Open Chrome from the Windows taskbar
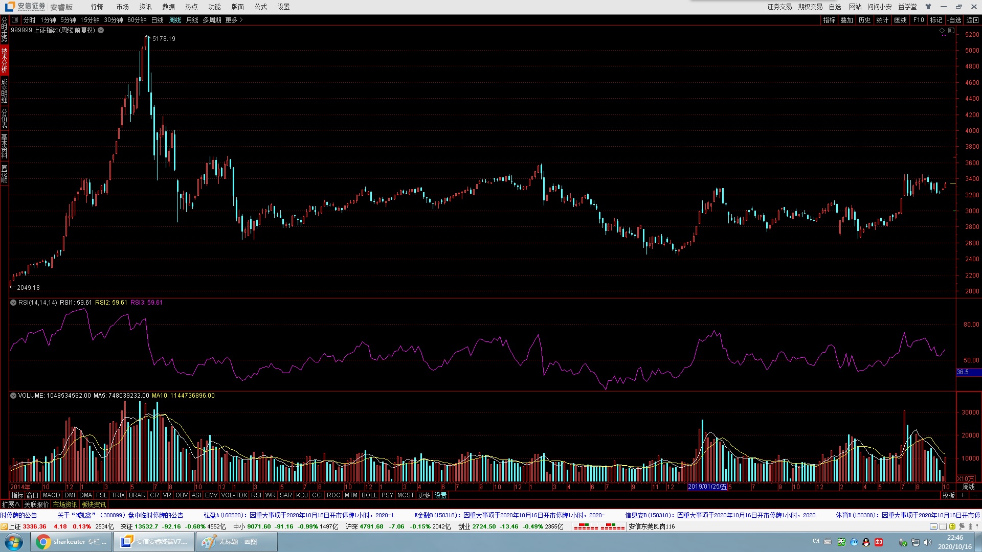Image resolution: width=982 pixels, height=552 pixels. [71, 542]
